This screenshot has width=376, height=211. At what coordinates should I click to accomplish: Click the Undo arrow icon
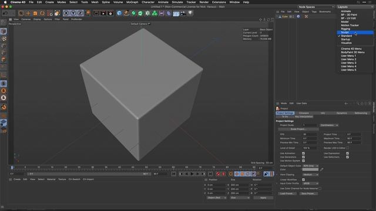click(5, 13)
